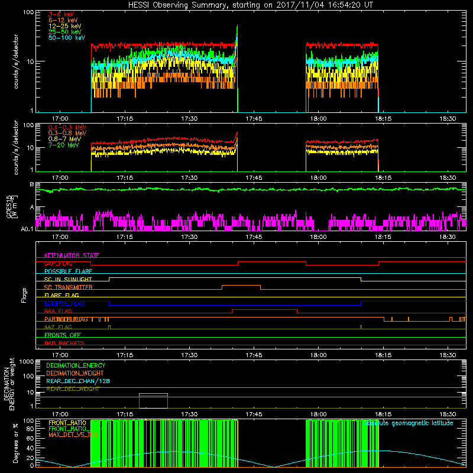The width and height of the screenshot is (473, 473).
Task: Click the POSSIBLE_FLARE flag label
Action: click(68, 271)
